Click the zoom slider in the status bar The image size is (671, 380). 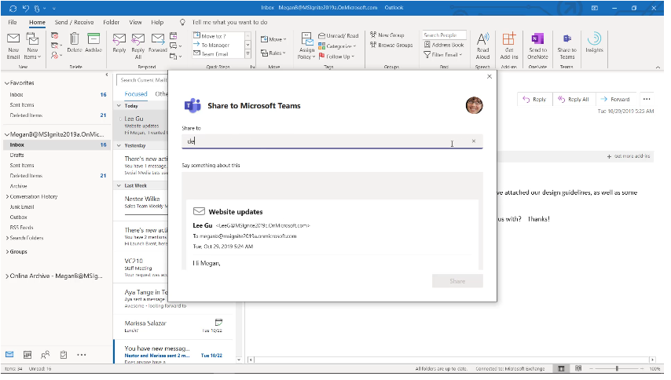617,368
